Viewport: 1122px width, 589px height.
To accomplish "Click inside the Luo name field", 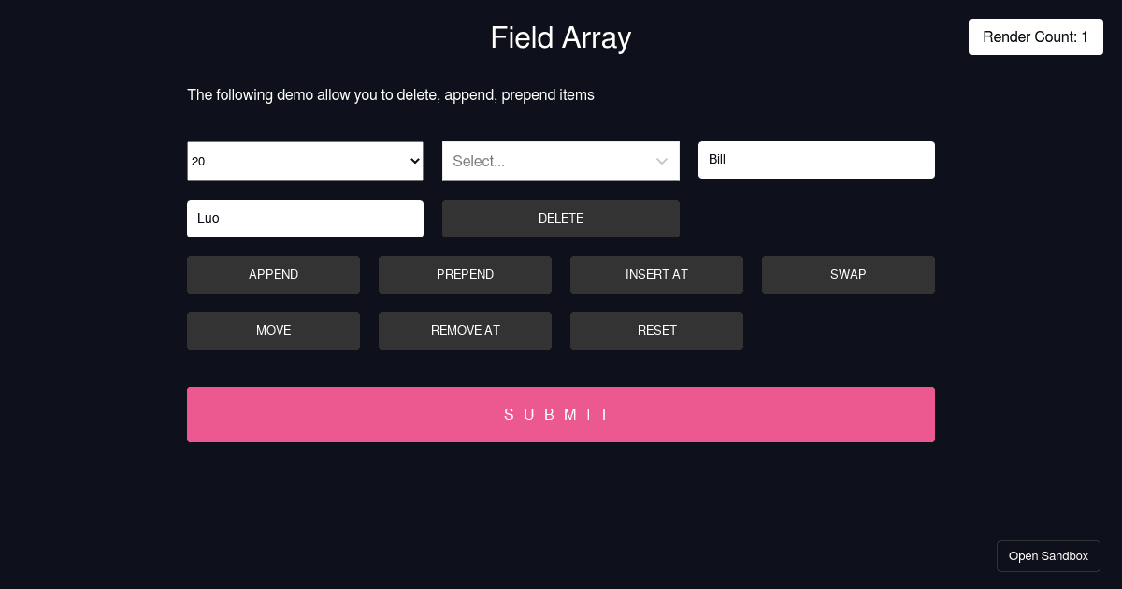I will tap(305, 218).
